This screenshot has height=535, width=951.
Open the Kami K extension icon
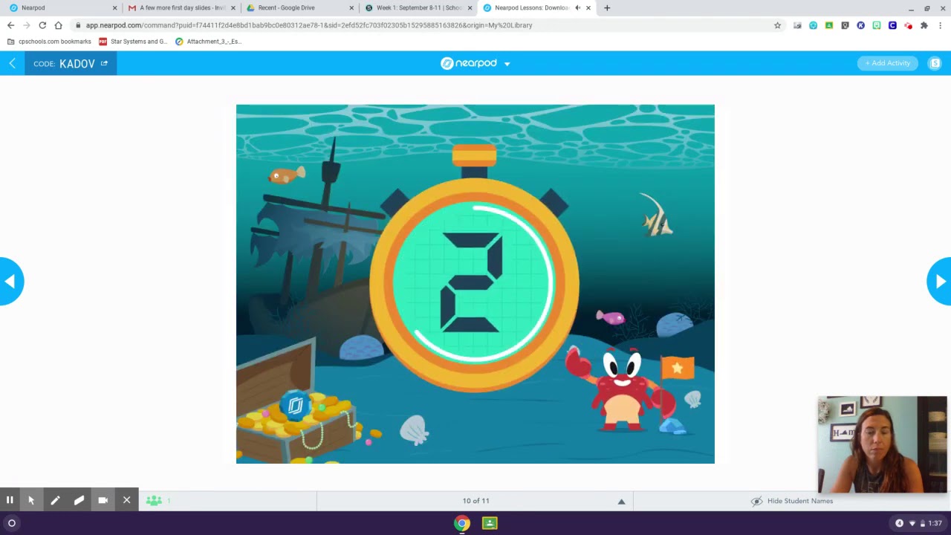click(860, 25)
